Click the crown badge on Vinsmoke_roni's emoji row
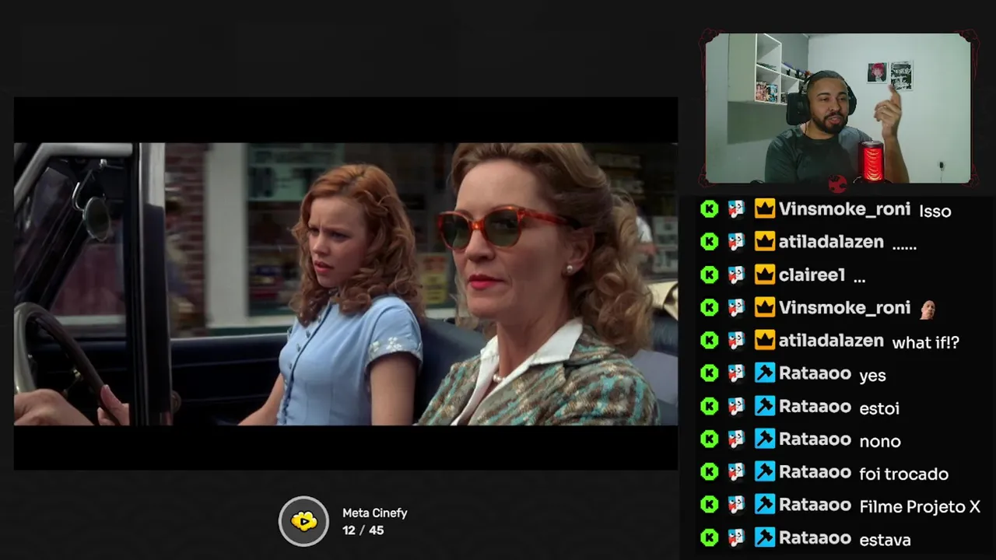Image resolution: width=996 pixels, height=560 pixels. (765, 308)
